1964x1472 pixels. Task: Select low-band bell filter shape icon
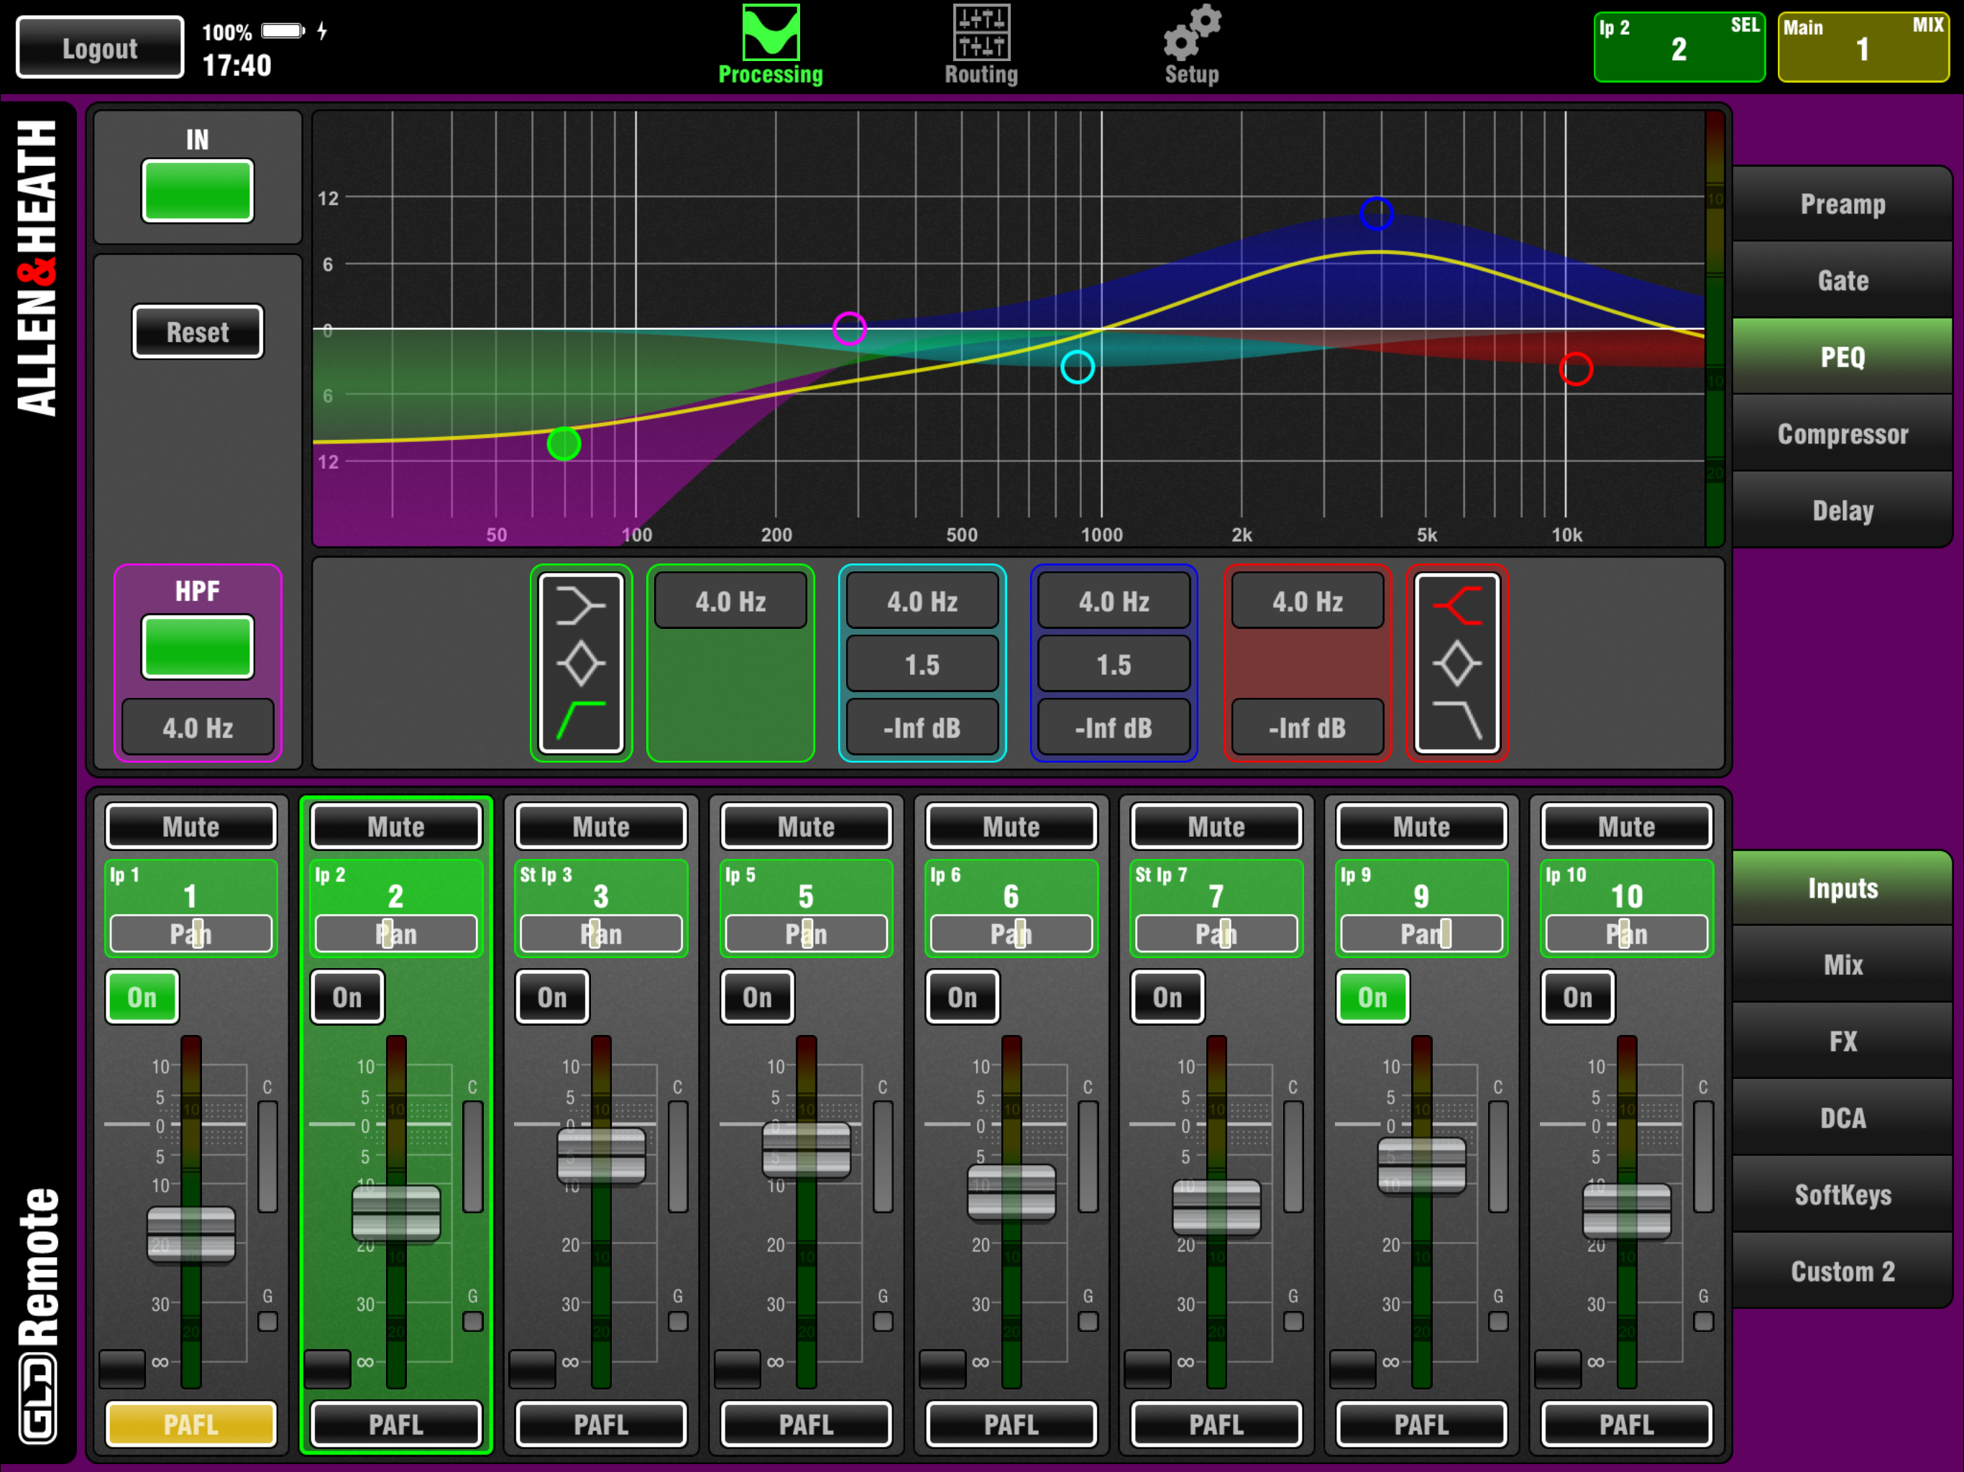coord(581,663)
